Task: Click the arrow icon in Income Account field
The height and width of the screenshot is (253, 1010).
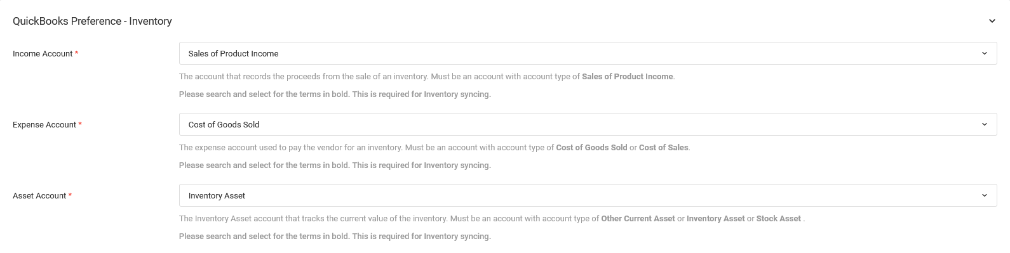Action: pyautogui.click(x=984, y=53)
